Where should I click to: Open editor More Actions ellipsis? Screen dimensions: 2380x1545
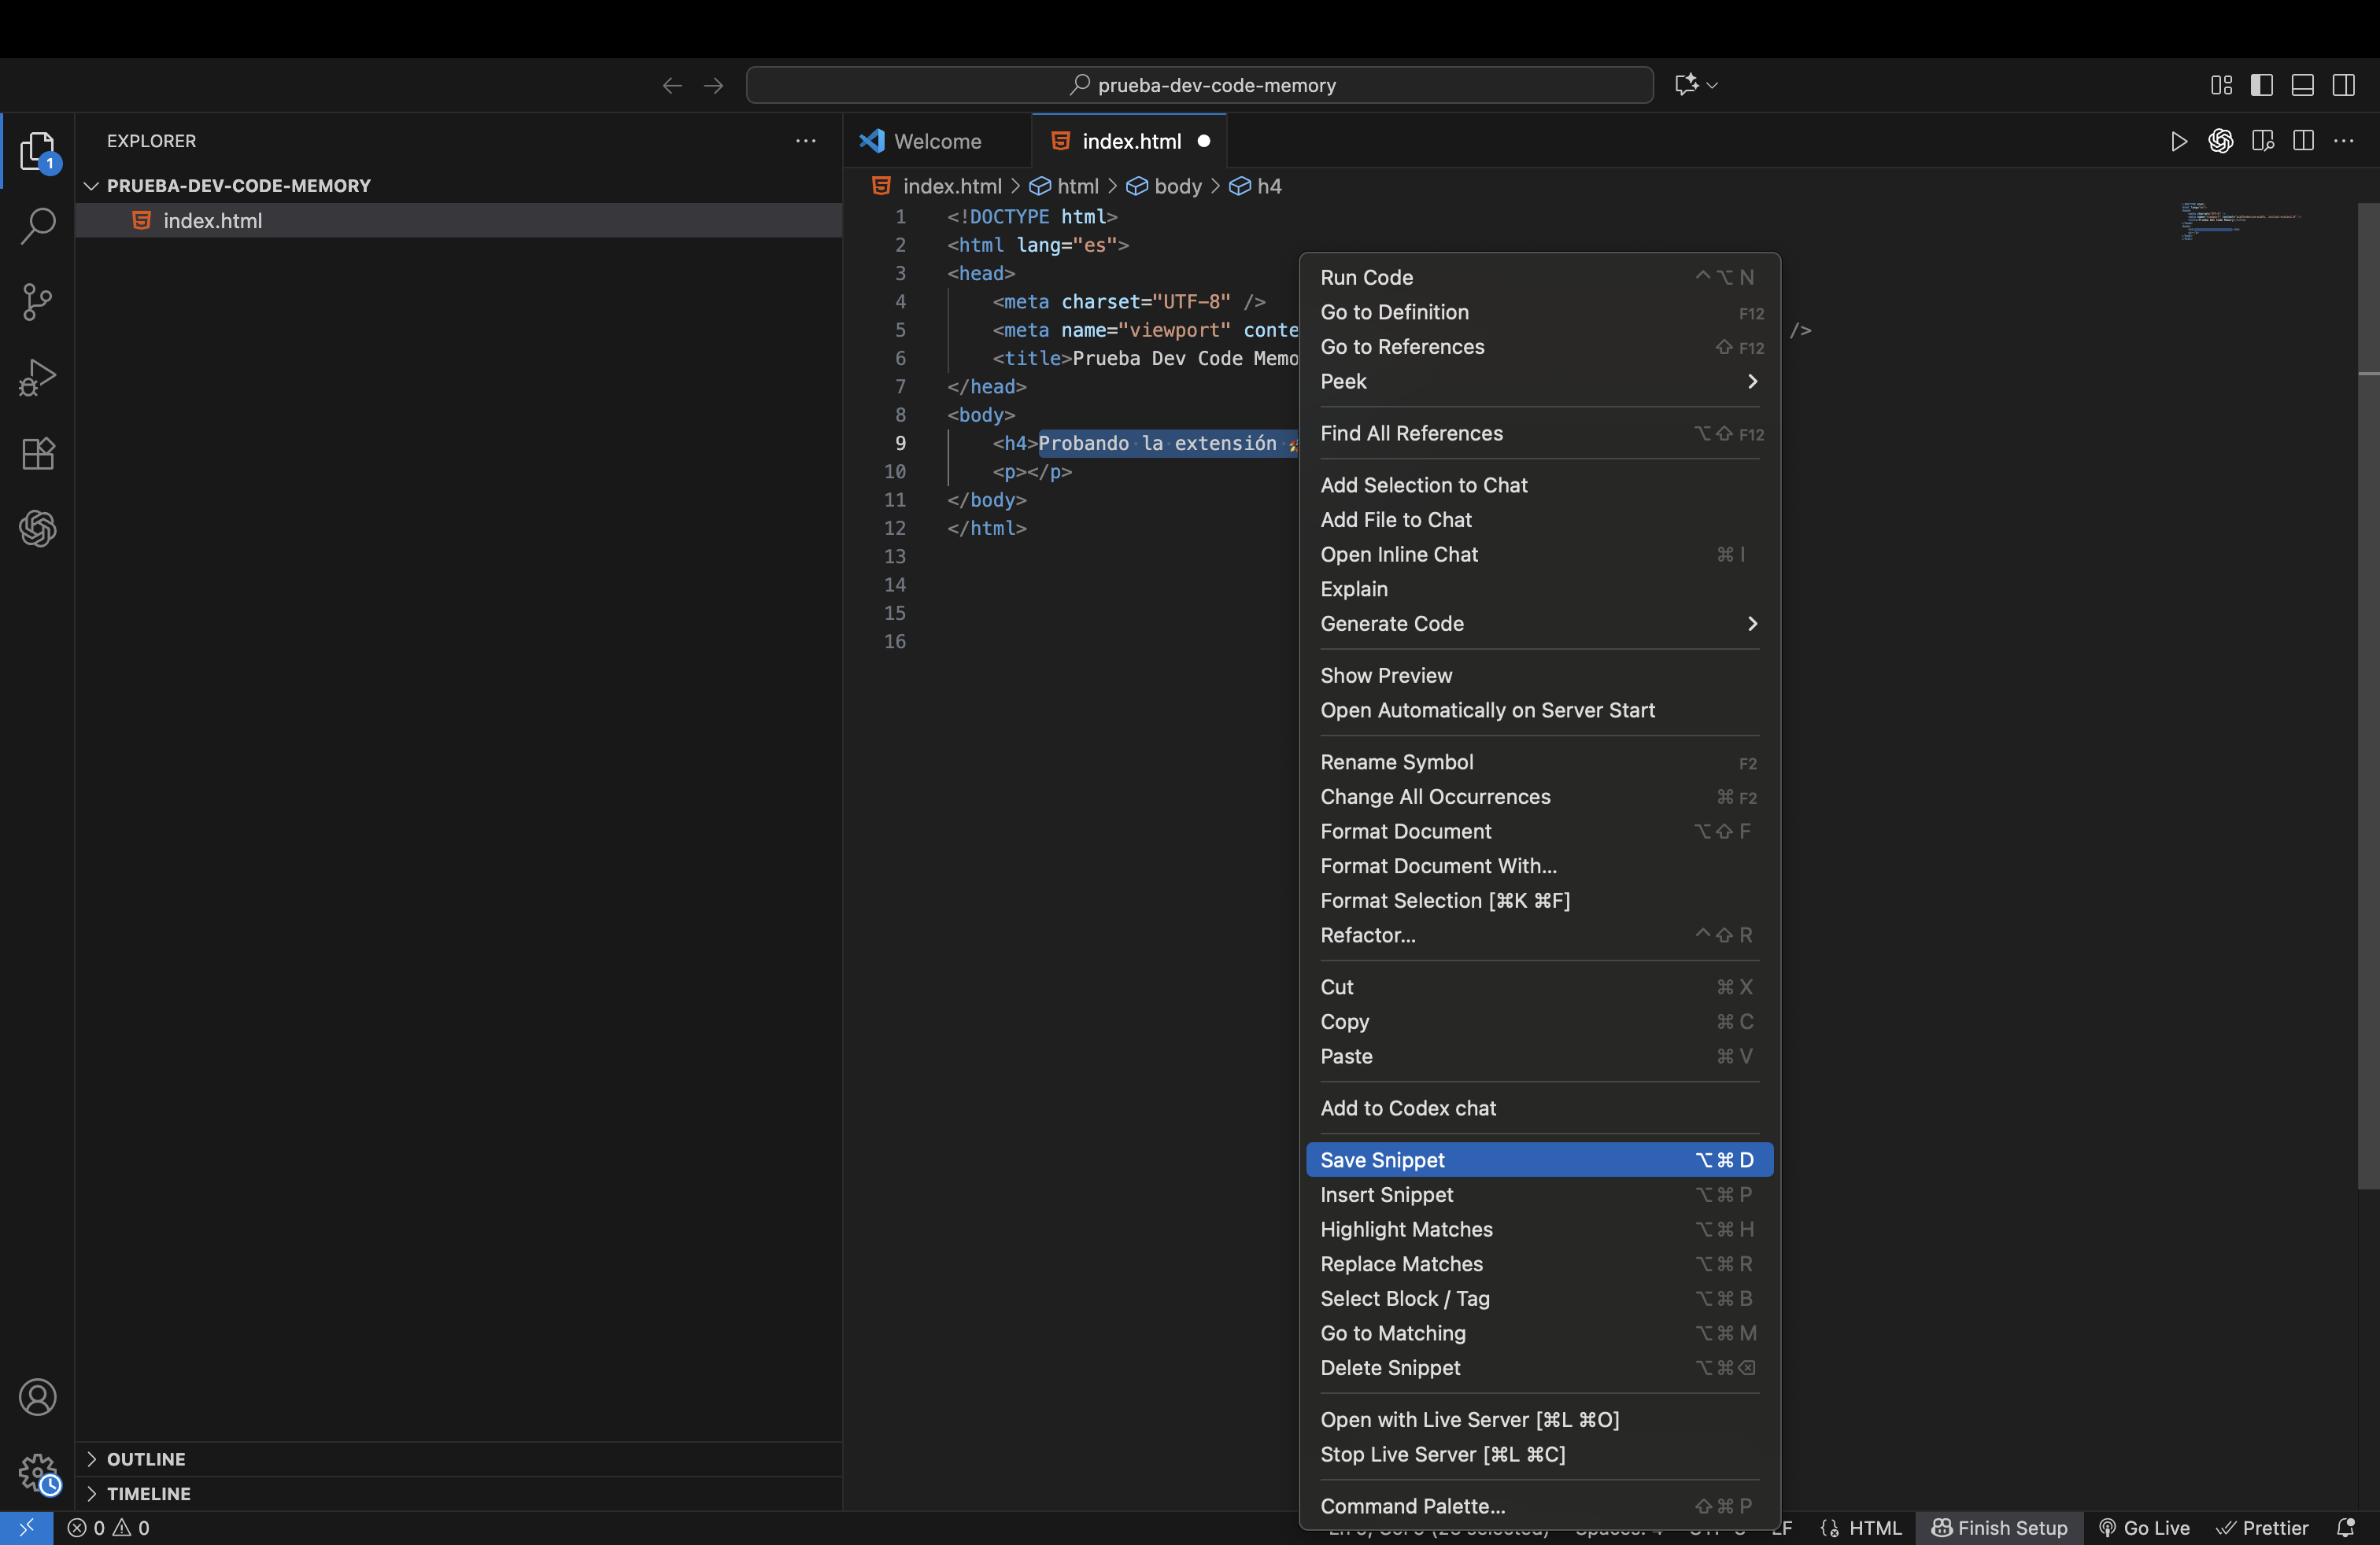(2344, 141)
